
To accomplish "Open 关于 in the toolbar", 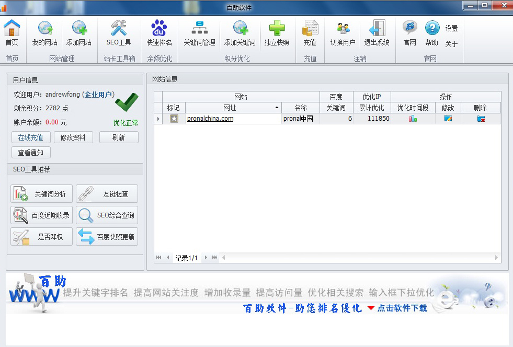I will coord(451,44).
